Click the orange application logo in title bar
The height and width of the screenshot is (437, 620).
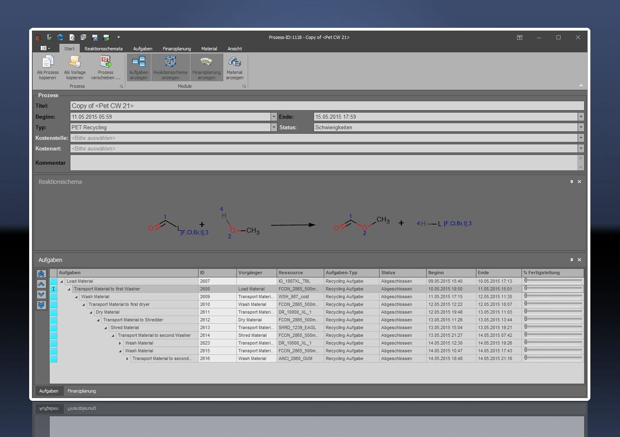click(x=38, y=38)
